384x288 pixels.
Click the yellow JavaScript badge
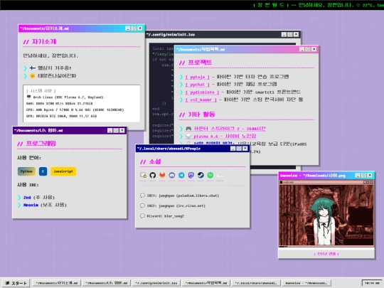(63, 171)
